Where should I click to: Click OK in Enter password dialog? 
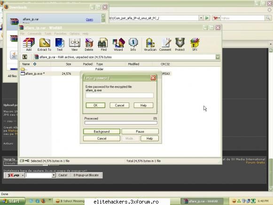coord(95,105)
